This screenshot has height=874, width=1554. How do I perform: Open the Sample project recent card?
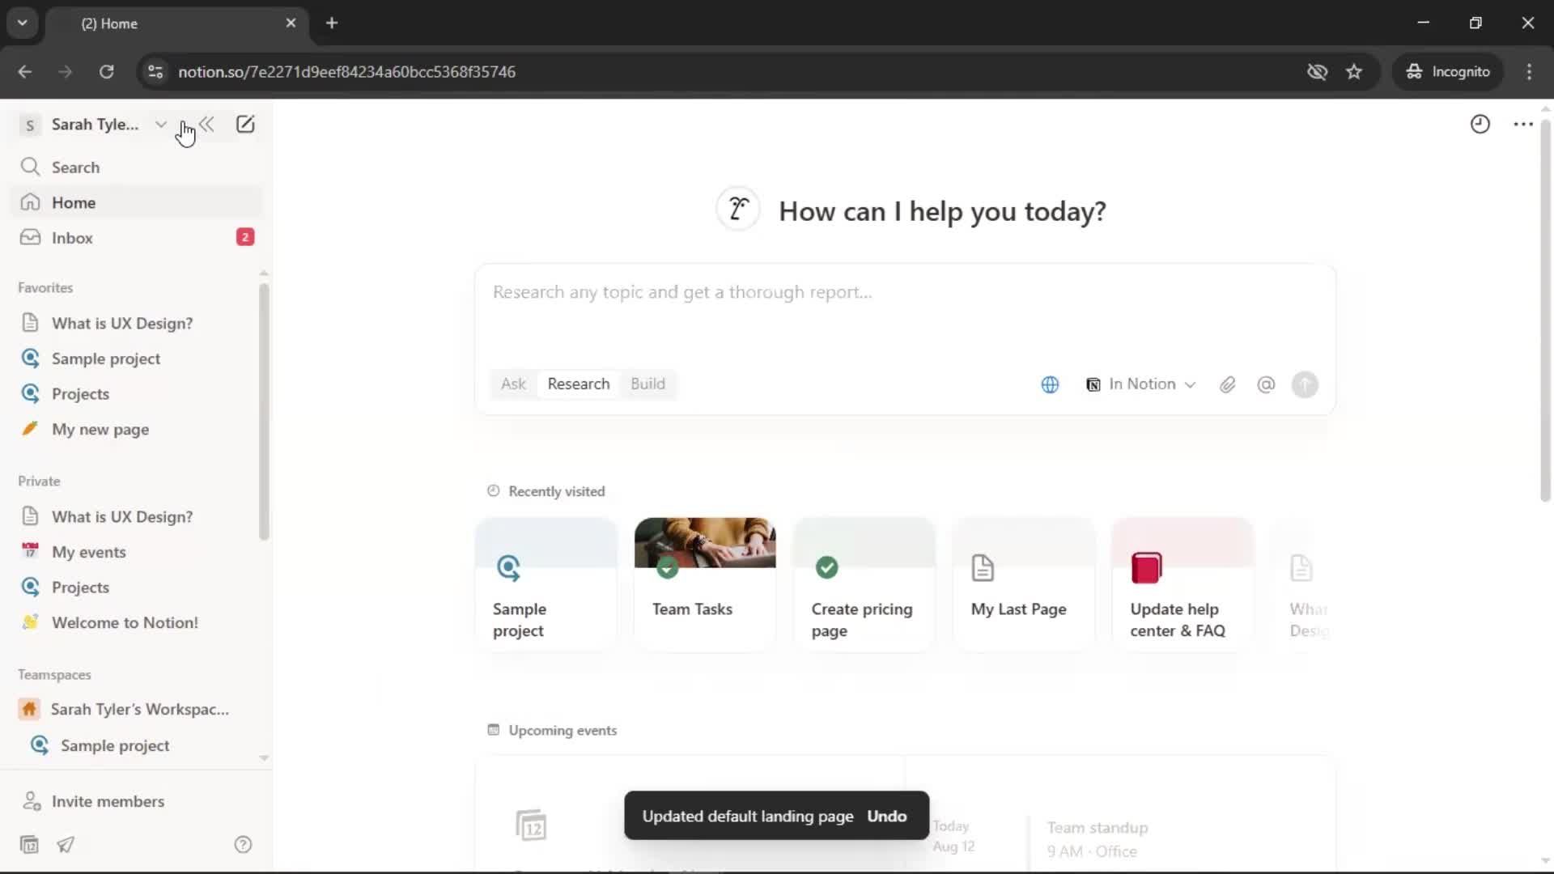click(546, 584)
